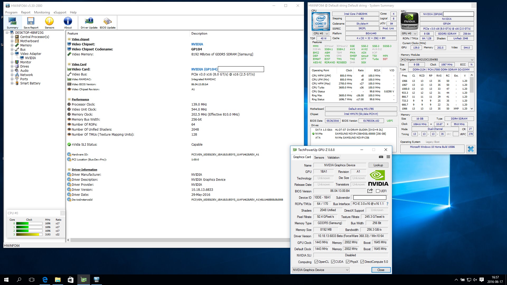Click GPU-Z screenshot camera icon
Viewport: 507px width, 285px height.
point(381,157)
